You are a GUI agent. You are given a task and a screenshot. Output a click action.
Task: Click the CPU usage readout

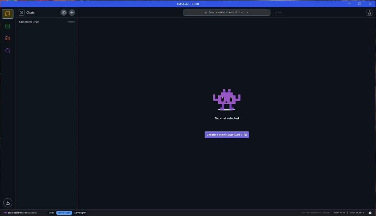tap(357, 213)
